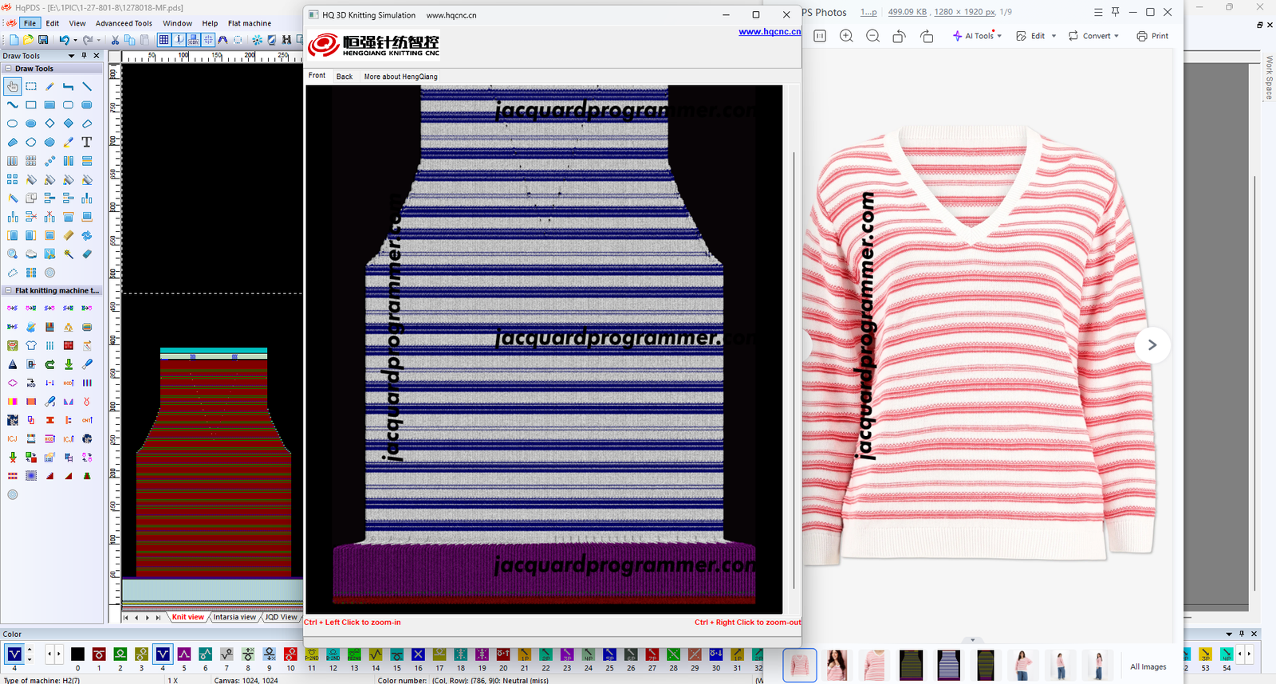The image size is (1276, 684).
Task: Pick the pencil drawing tool
Action: (x=49, y=86)
